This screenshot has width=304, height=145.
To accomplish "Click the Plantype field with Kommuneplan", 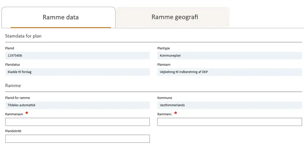I will tap(229, 55).
